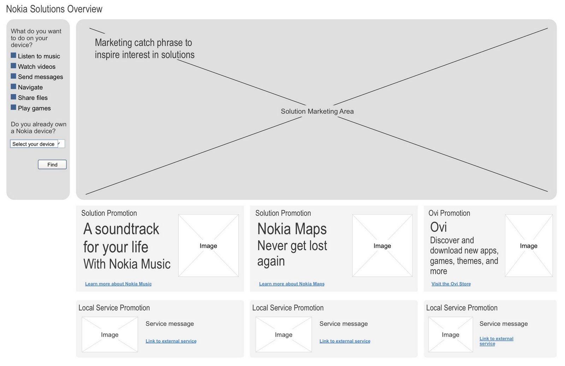Open first Link to external service

(x=171, y=341)
